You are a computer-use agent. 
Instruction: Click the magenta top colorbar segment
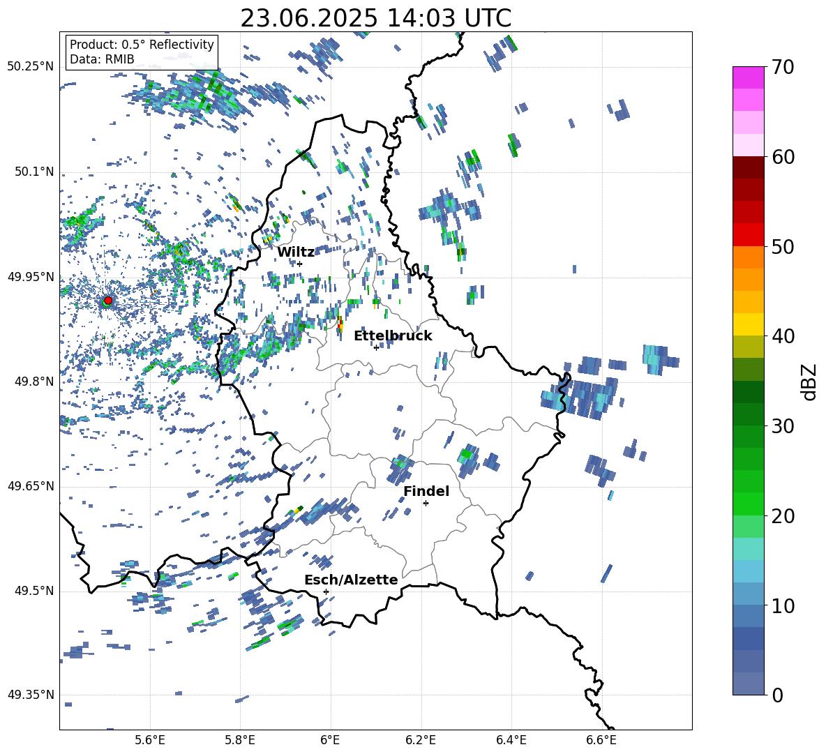pos(748,77)
